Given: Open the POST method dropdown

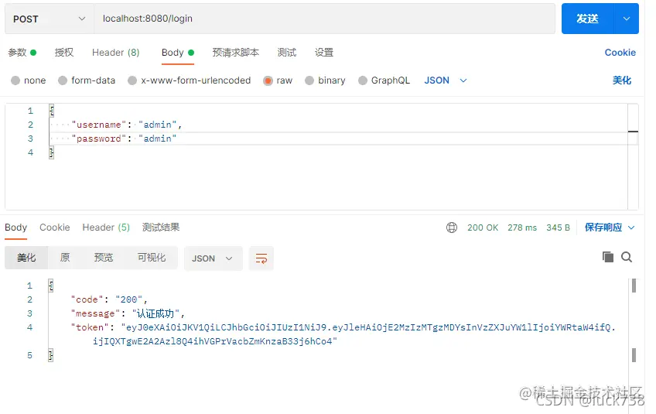Looking at the screenshot, I should [50, 19].
